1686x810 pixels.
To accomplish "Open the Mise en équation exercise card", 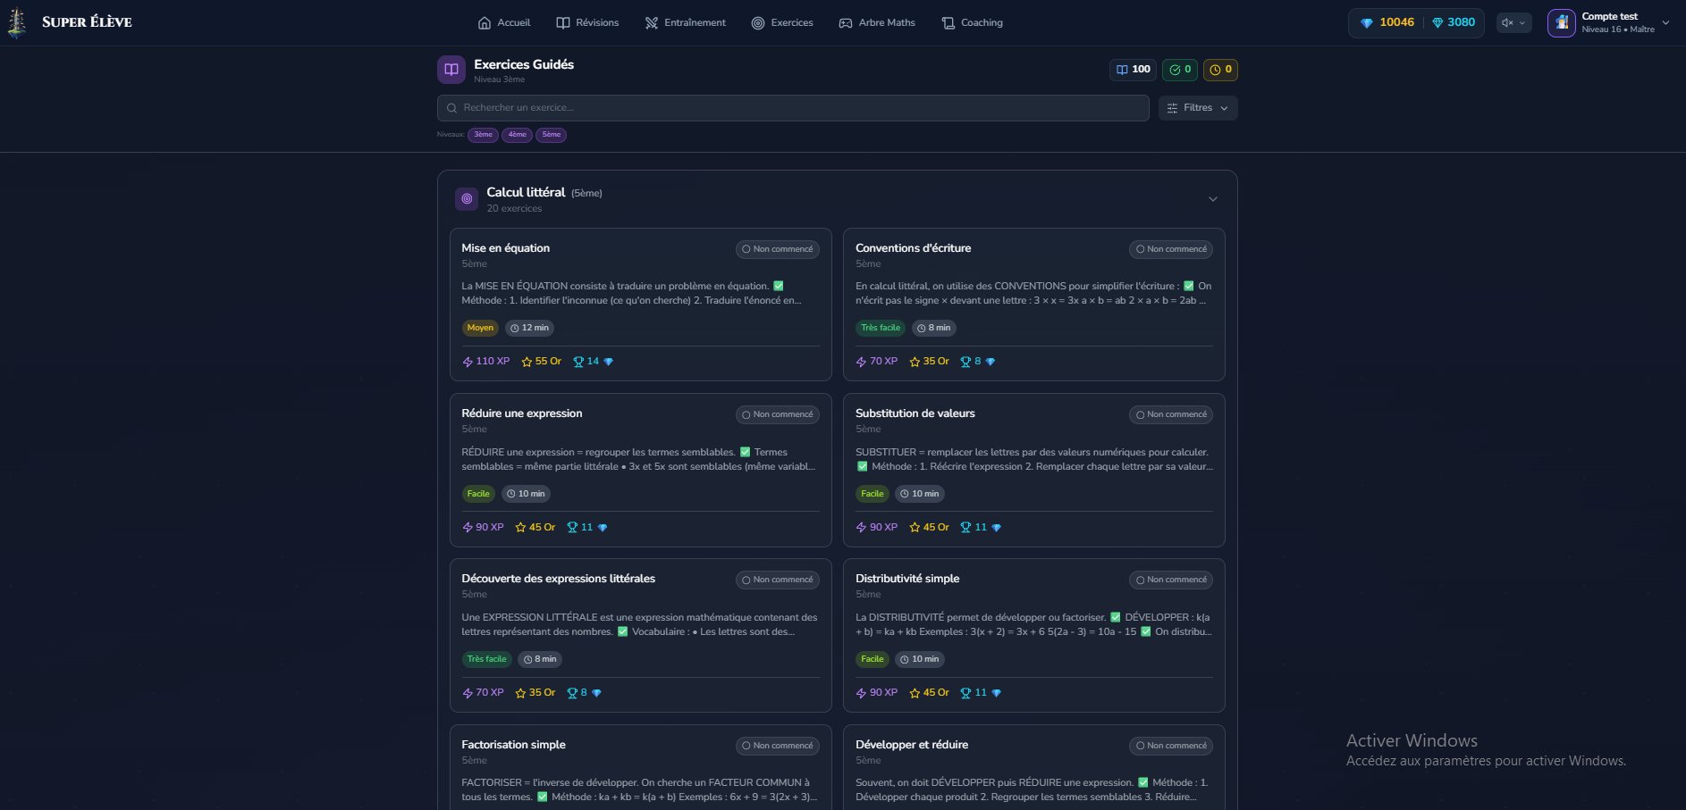I will pyautogui.click(x=640, y=304).
